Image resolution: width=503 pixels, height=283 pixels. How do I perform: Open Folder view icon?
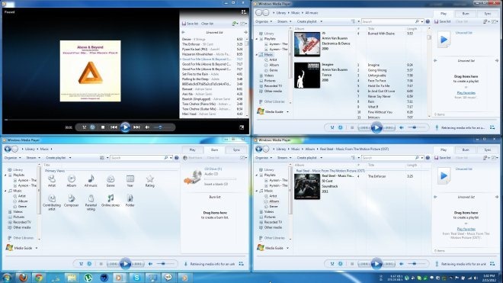130,201
